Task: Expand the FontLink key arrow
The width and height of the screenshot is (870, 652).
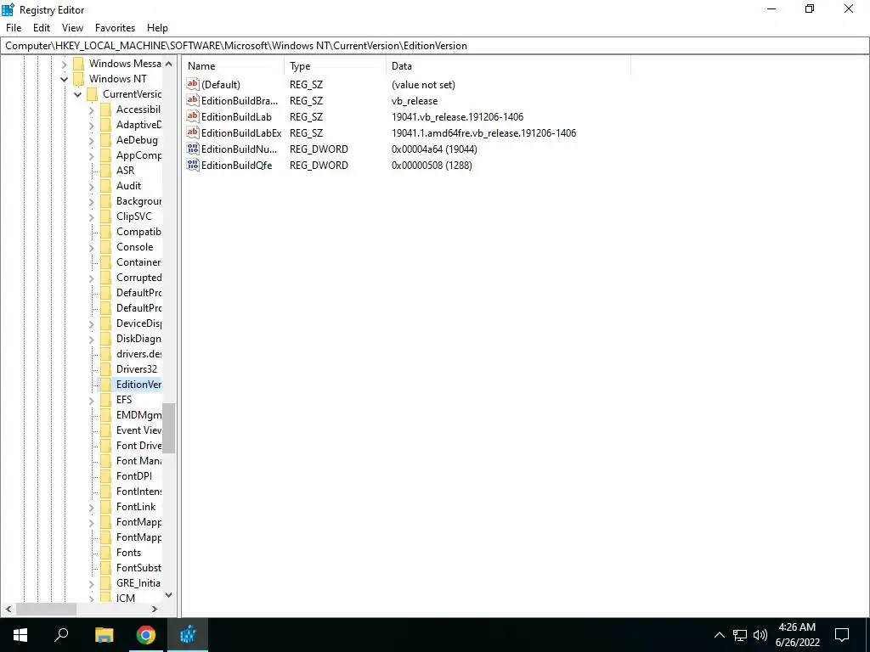Action: click(x=92, y=507)
